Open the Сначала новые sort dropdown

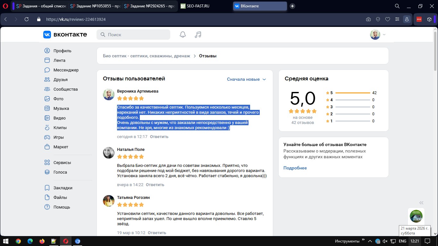(247, 79)
